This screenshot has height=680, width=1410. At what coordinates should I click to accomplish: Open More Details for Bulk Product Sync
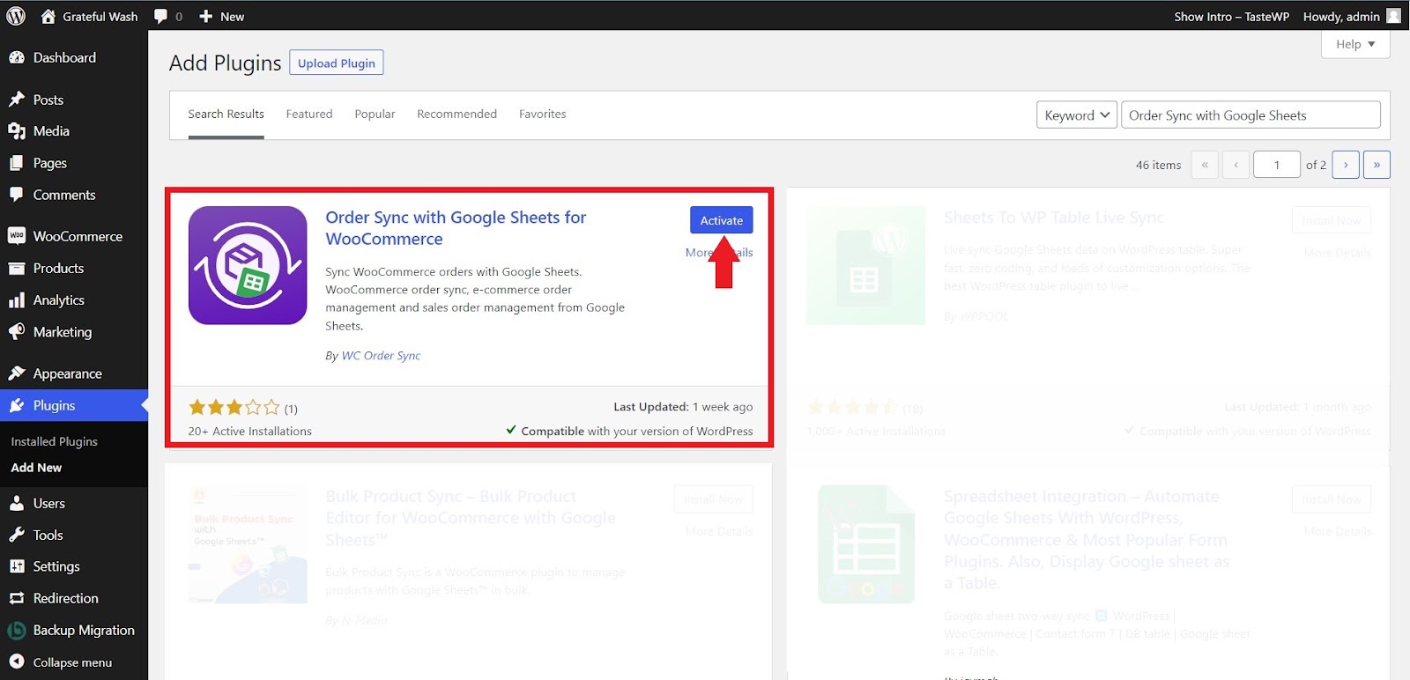(x=719, y=532)
